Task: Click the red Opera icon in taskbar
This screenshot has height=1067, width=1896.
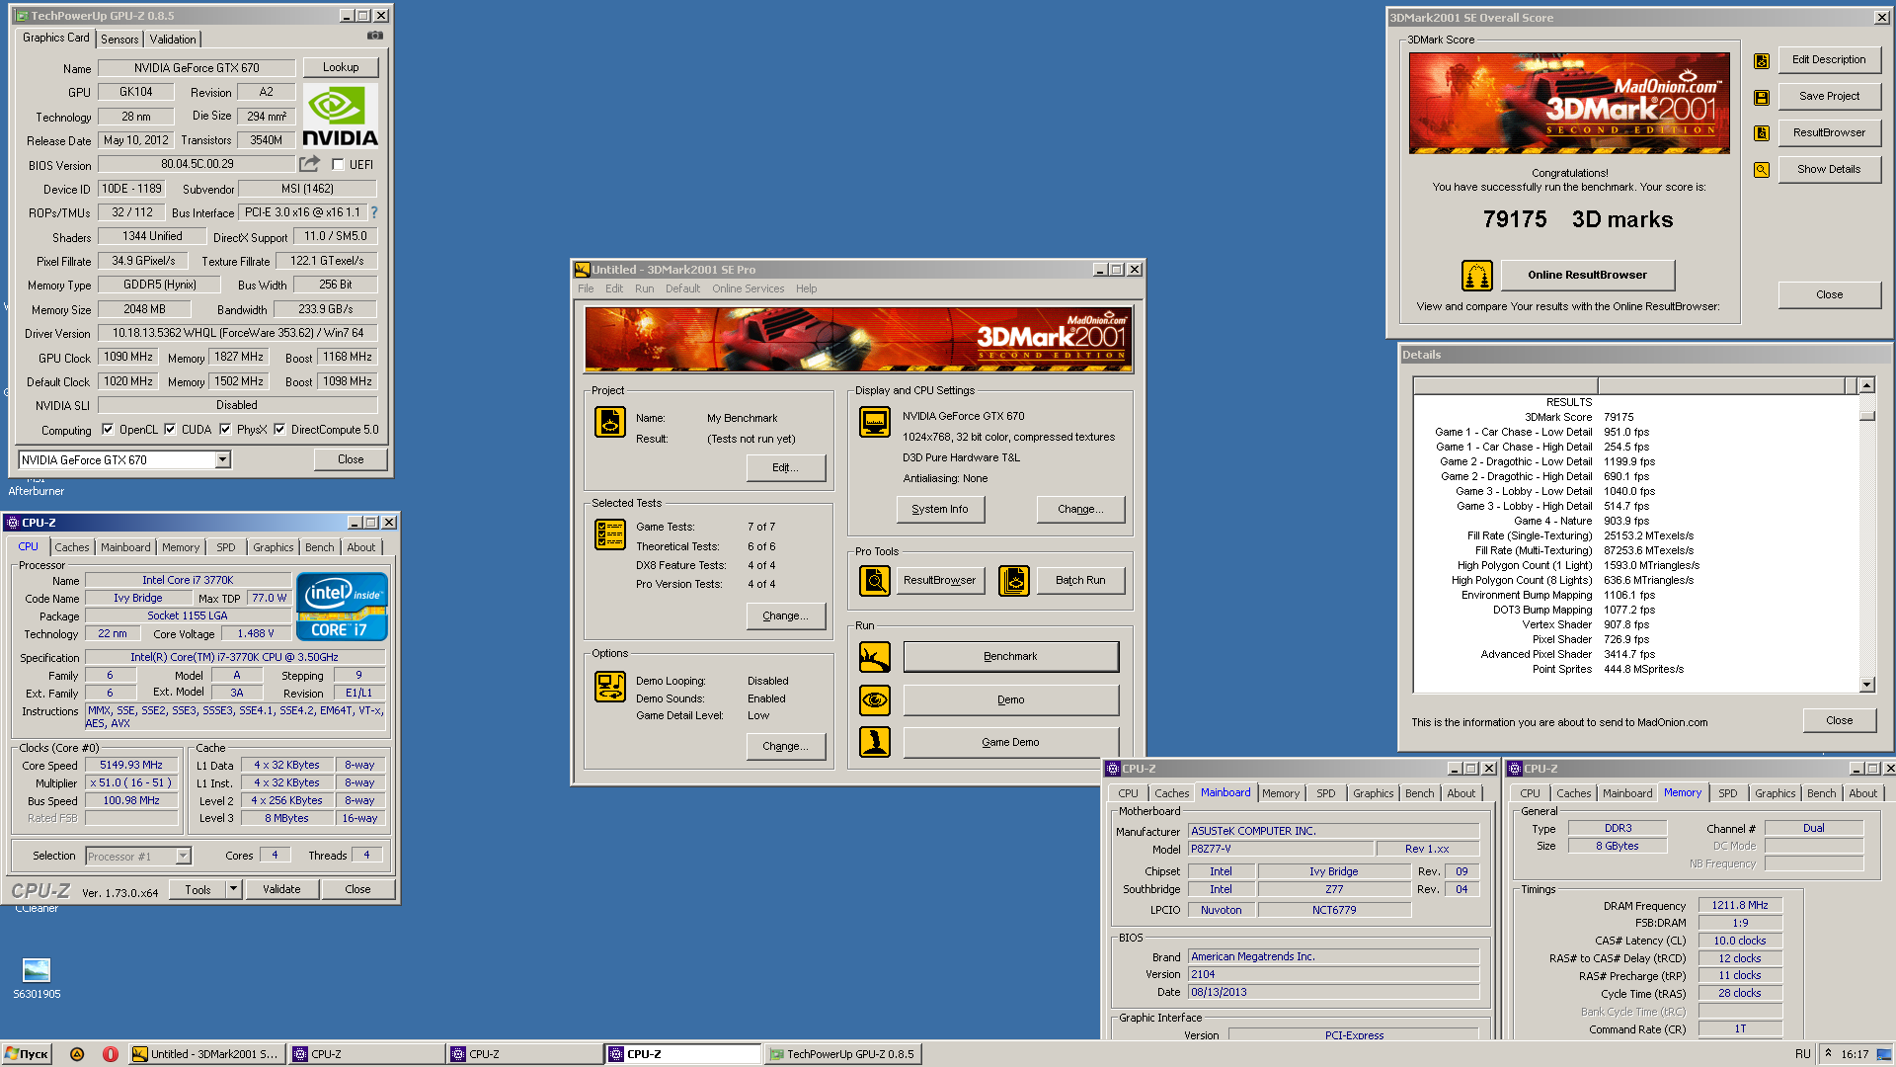Action: click(x=111, y=1054)
